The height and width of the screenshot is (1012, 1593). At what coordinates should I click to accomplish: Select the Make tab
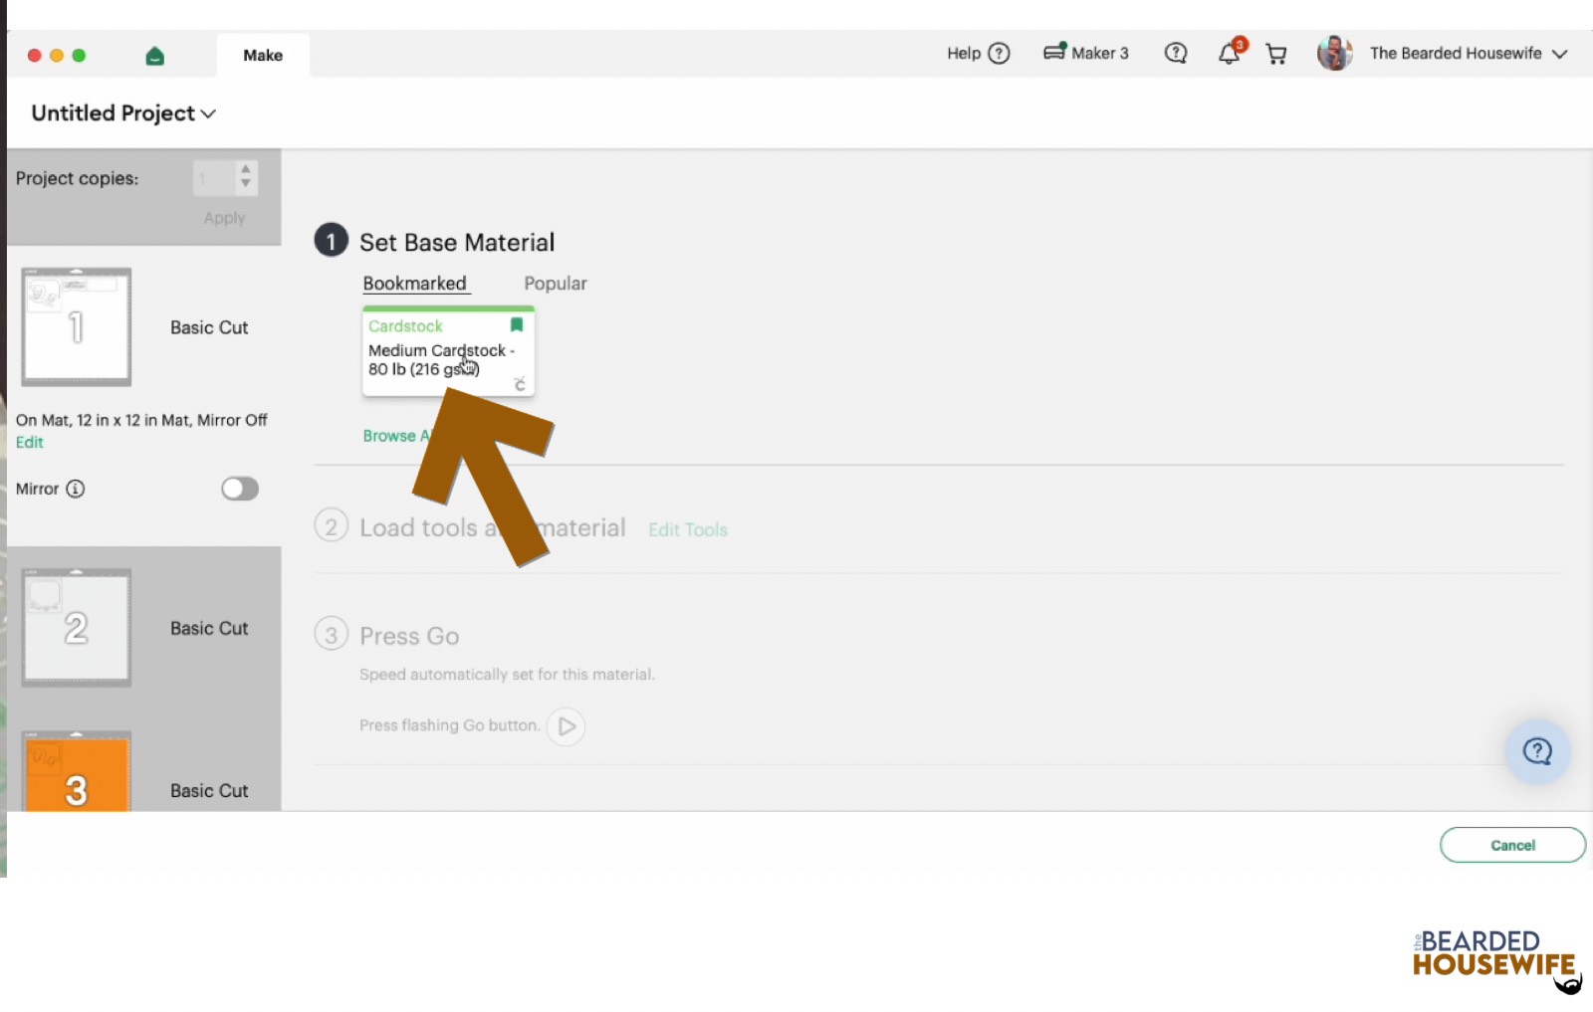pos(263,56)
